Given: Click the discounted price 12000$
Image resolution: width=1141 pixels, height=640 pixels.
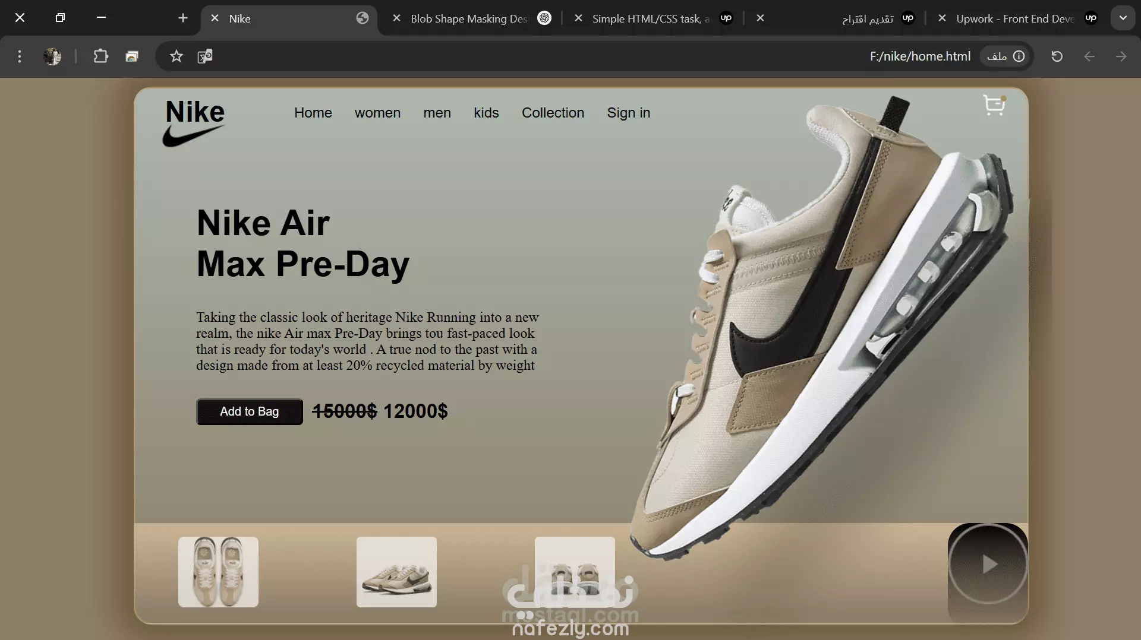Looking at the screenshot, I should 415,411.
